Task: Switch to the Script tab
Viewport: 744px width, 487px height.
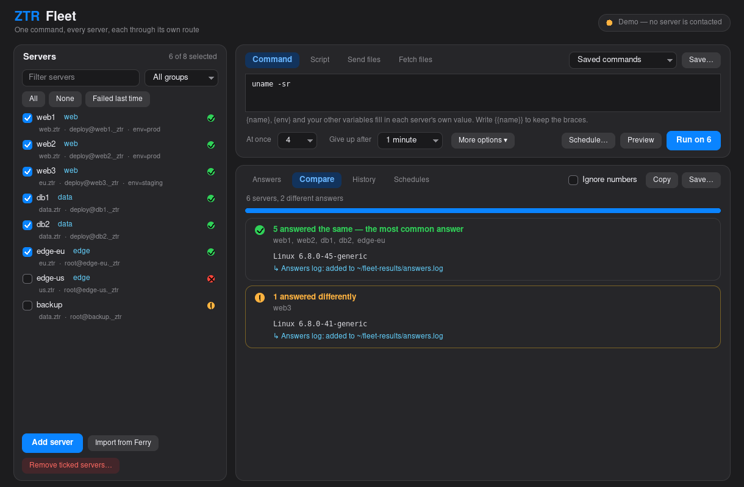Action: click(320, 60)
